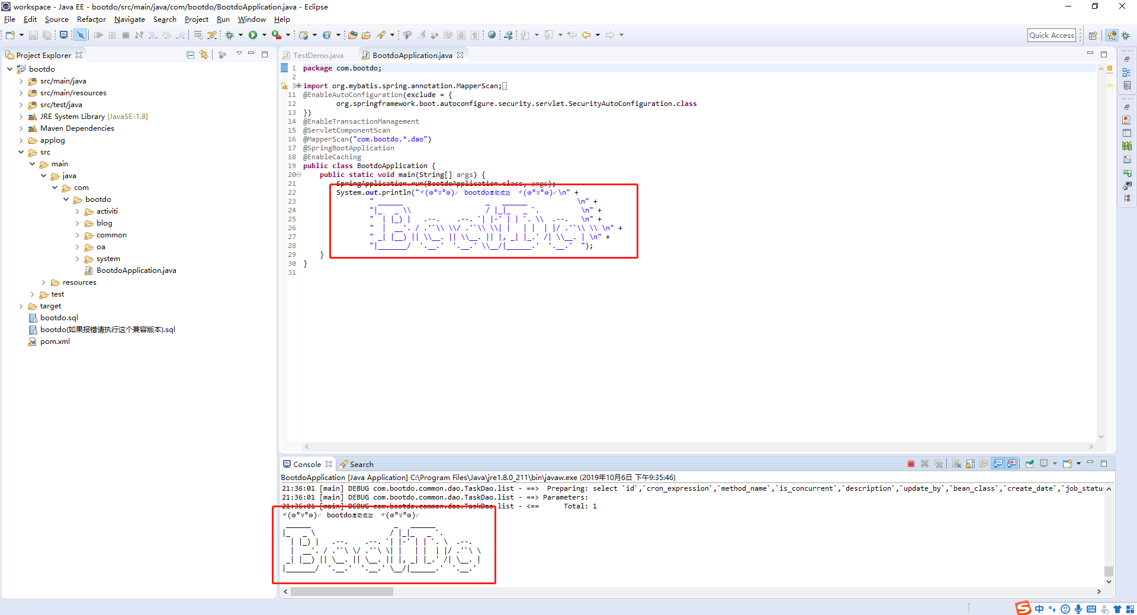Toggle Show Whitespace Characters pilcrow icon
Screen dimensions: 1137x615
pyautogui.click(x=475, y=35)
